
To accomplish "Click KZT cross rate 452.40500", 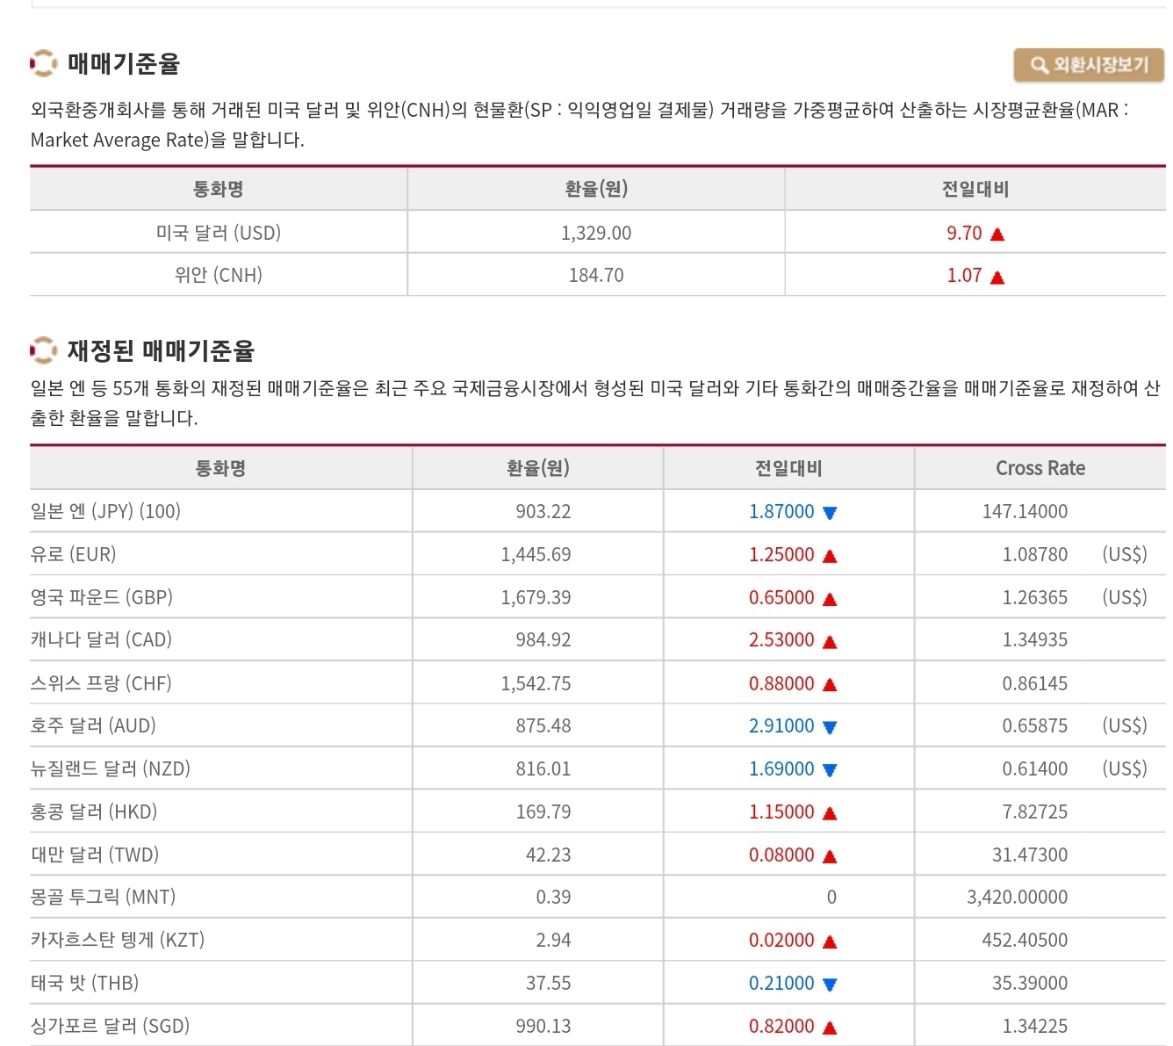I will pyautogui.click(x=1025, y=940).
